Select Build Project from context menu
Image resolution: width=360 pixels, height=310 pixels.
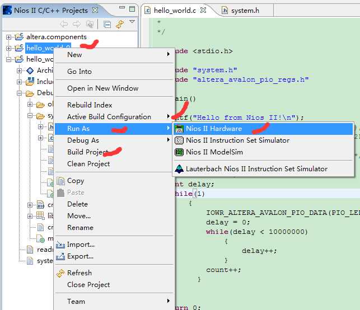114,152
